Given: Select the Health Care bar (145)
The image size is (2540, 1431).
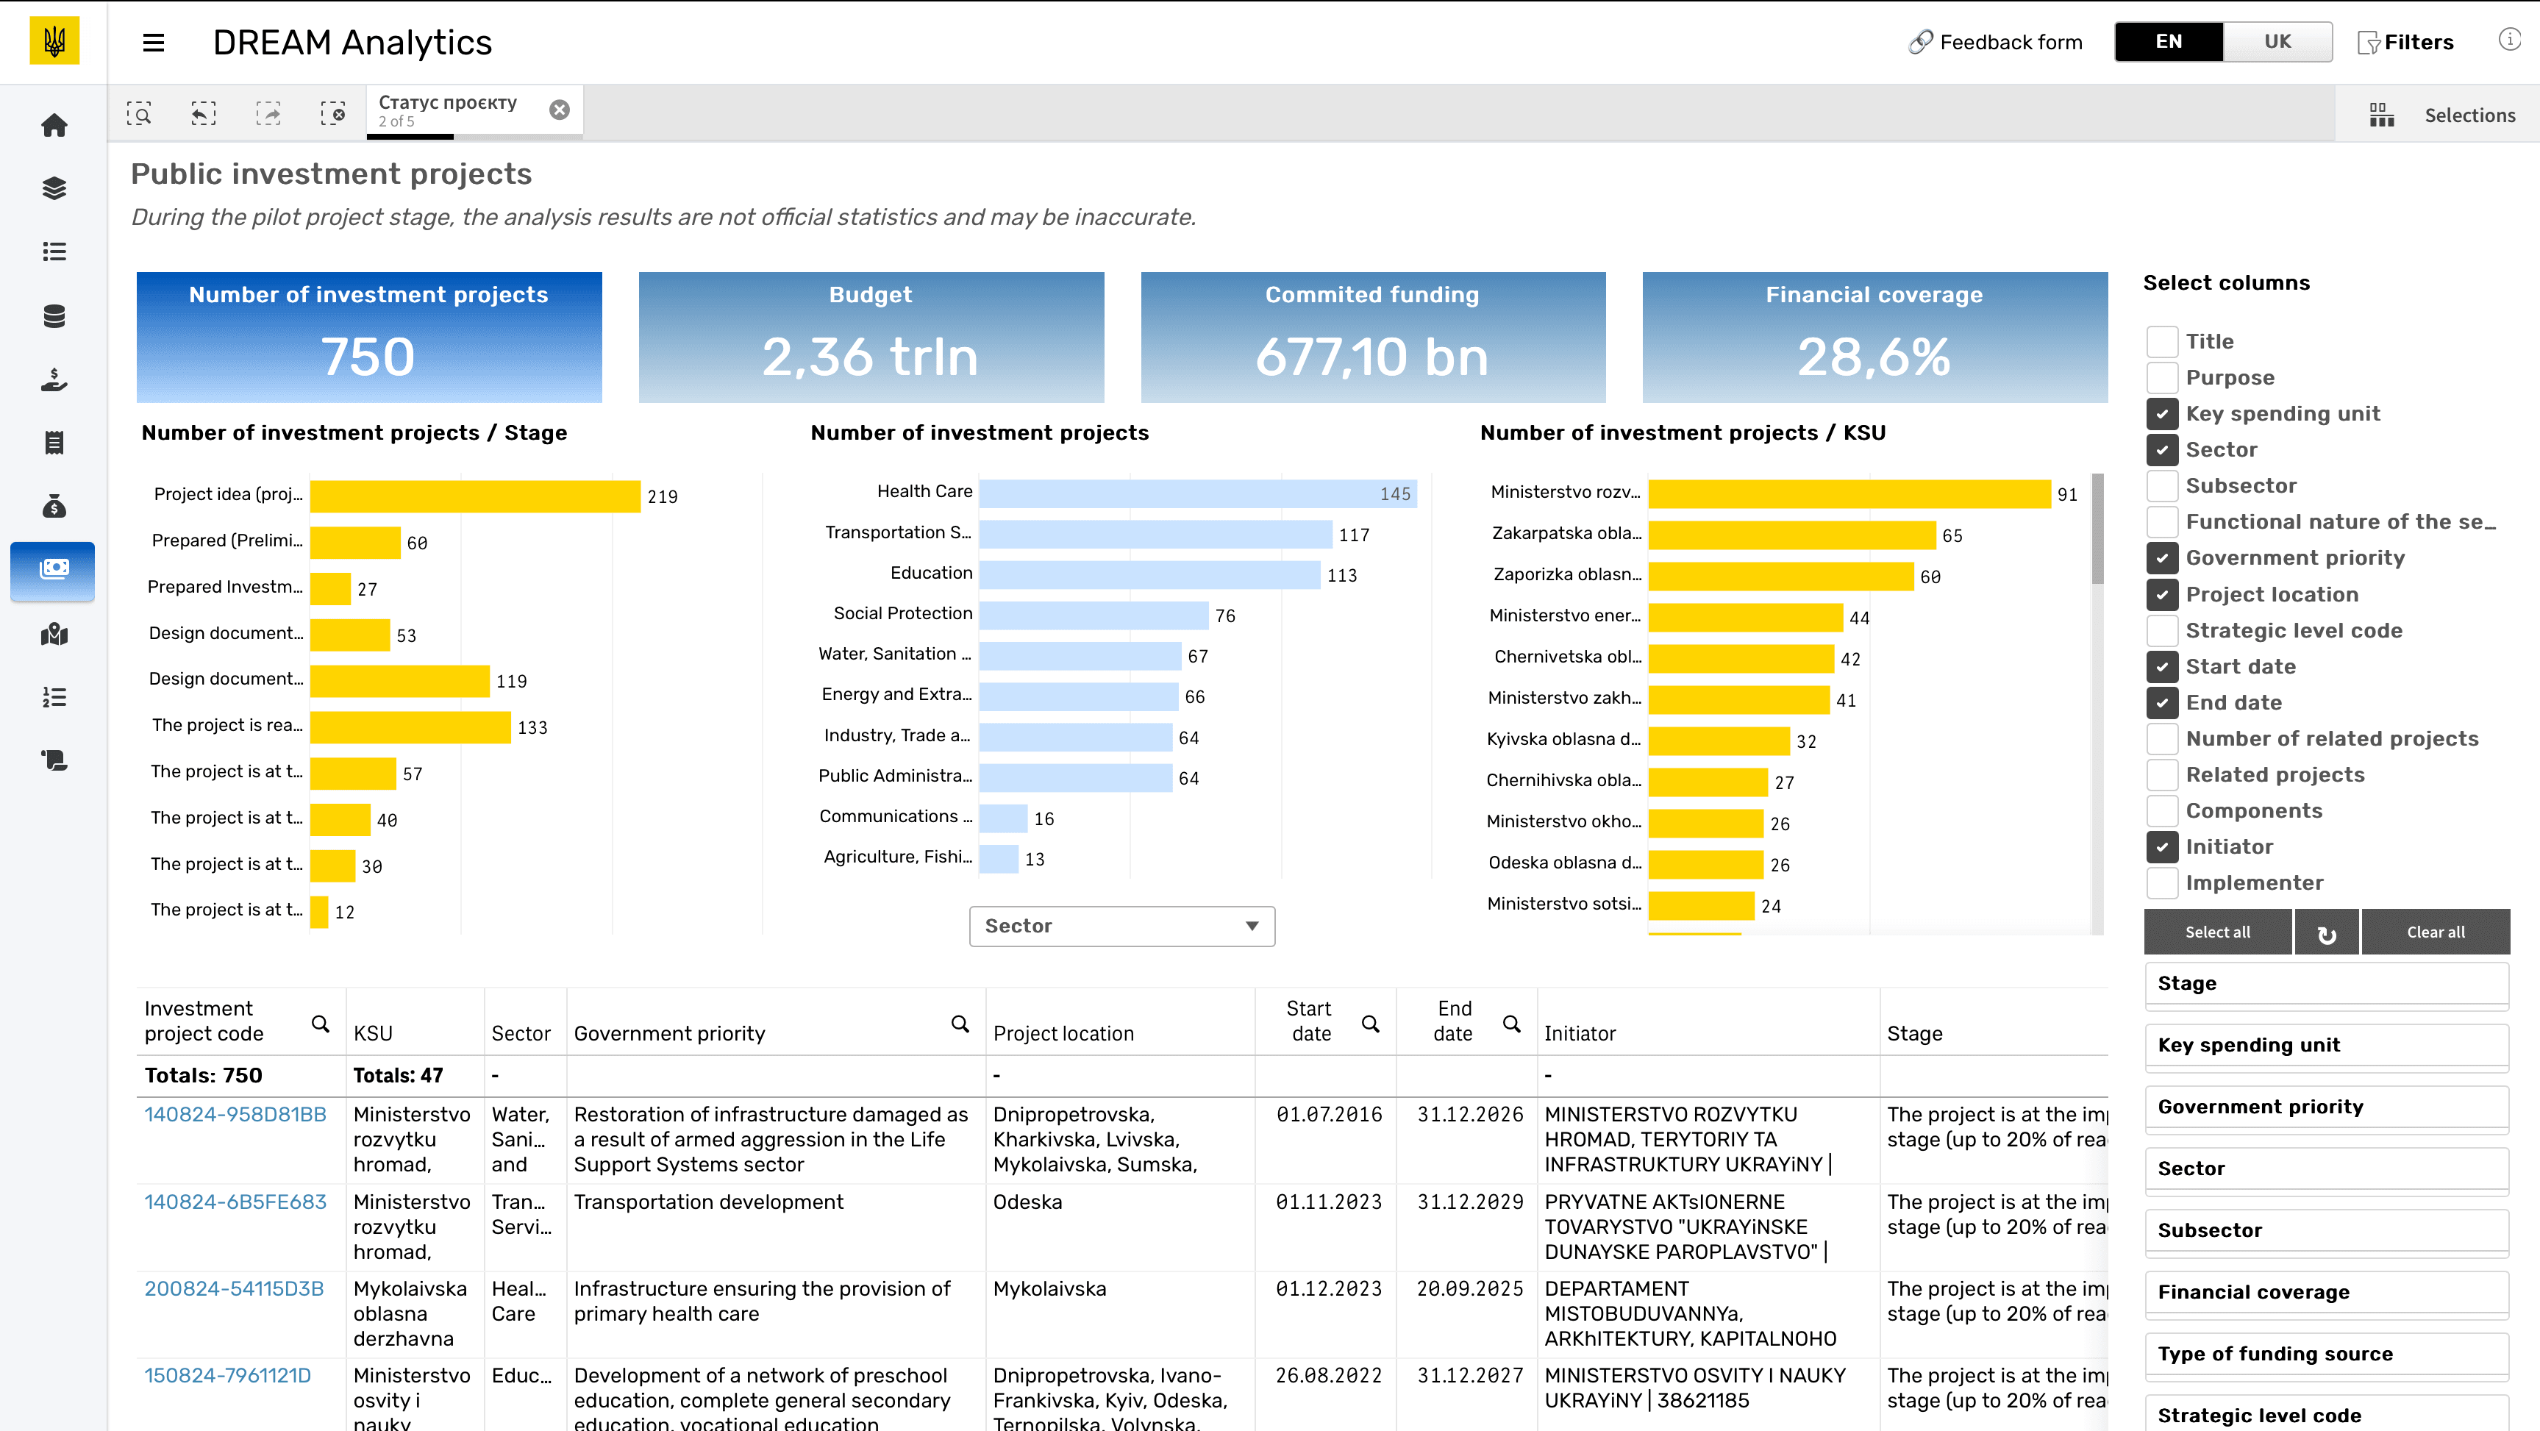Looking at the screenshot, I should pyautogui.click(x=1197, y=493).
